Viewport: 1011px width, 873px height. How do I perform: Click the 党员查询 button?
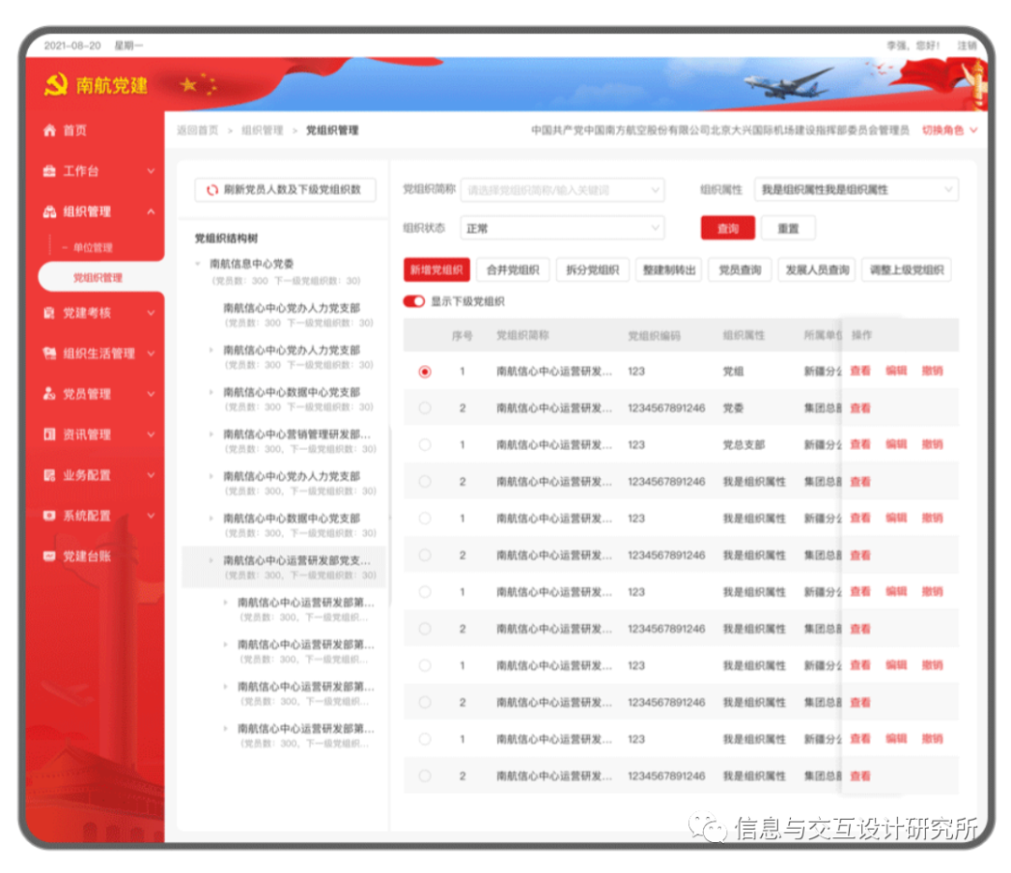coord(740,270)
